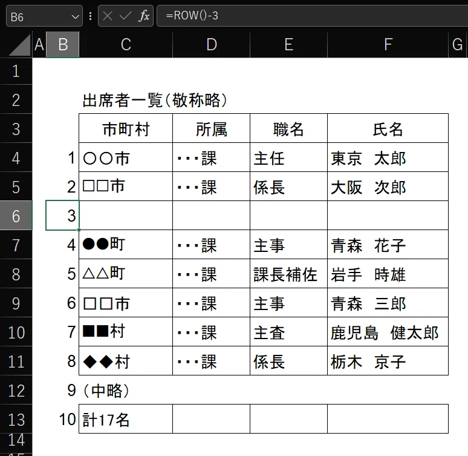This screenshot has width=468, height=456.
Task: Select row 1 header
Action: point(16,71)
